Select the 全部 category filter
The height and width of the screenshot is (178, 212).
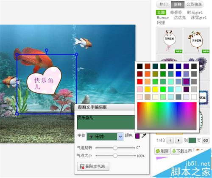point(161,13)
